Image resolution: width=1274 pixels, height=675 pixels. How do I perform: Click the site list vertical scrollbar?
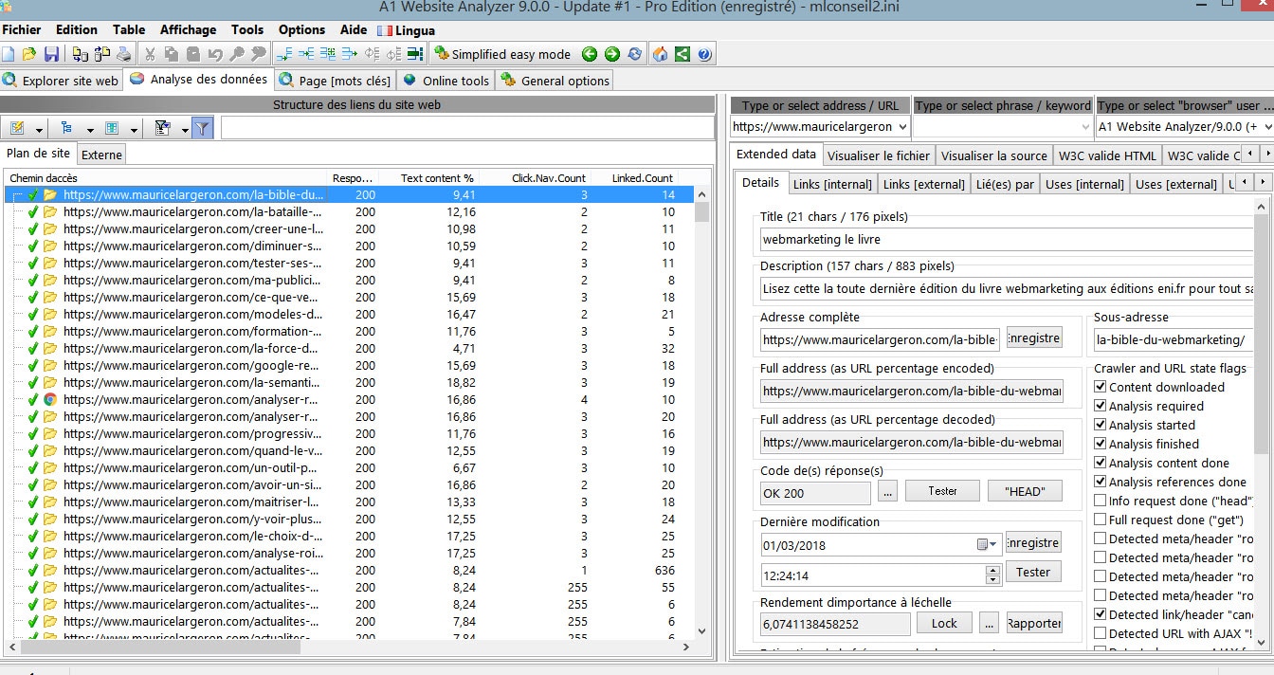coord(701,412)
